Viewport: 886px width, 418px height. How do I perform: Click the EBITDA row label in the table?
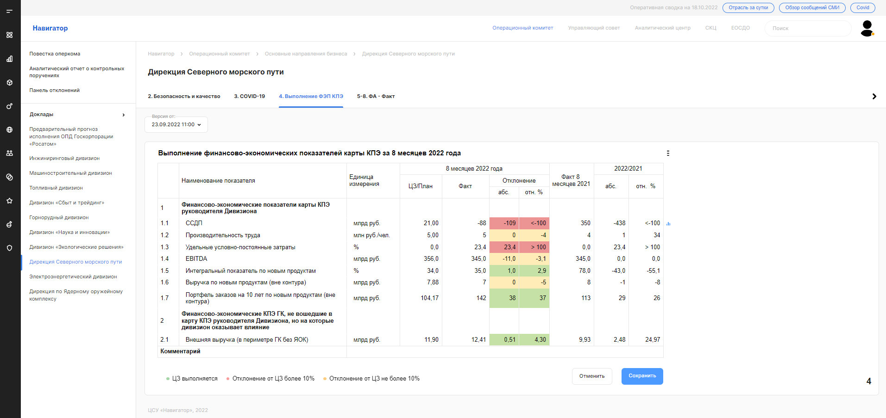(196, 258)
